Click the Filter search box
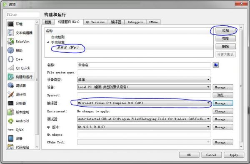This screenshot has width=250, height=164. pos(23,15)
